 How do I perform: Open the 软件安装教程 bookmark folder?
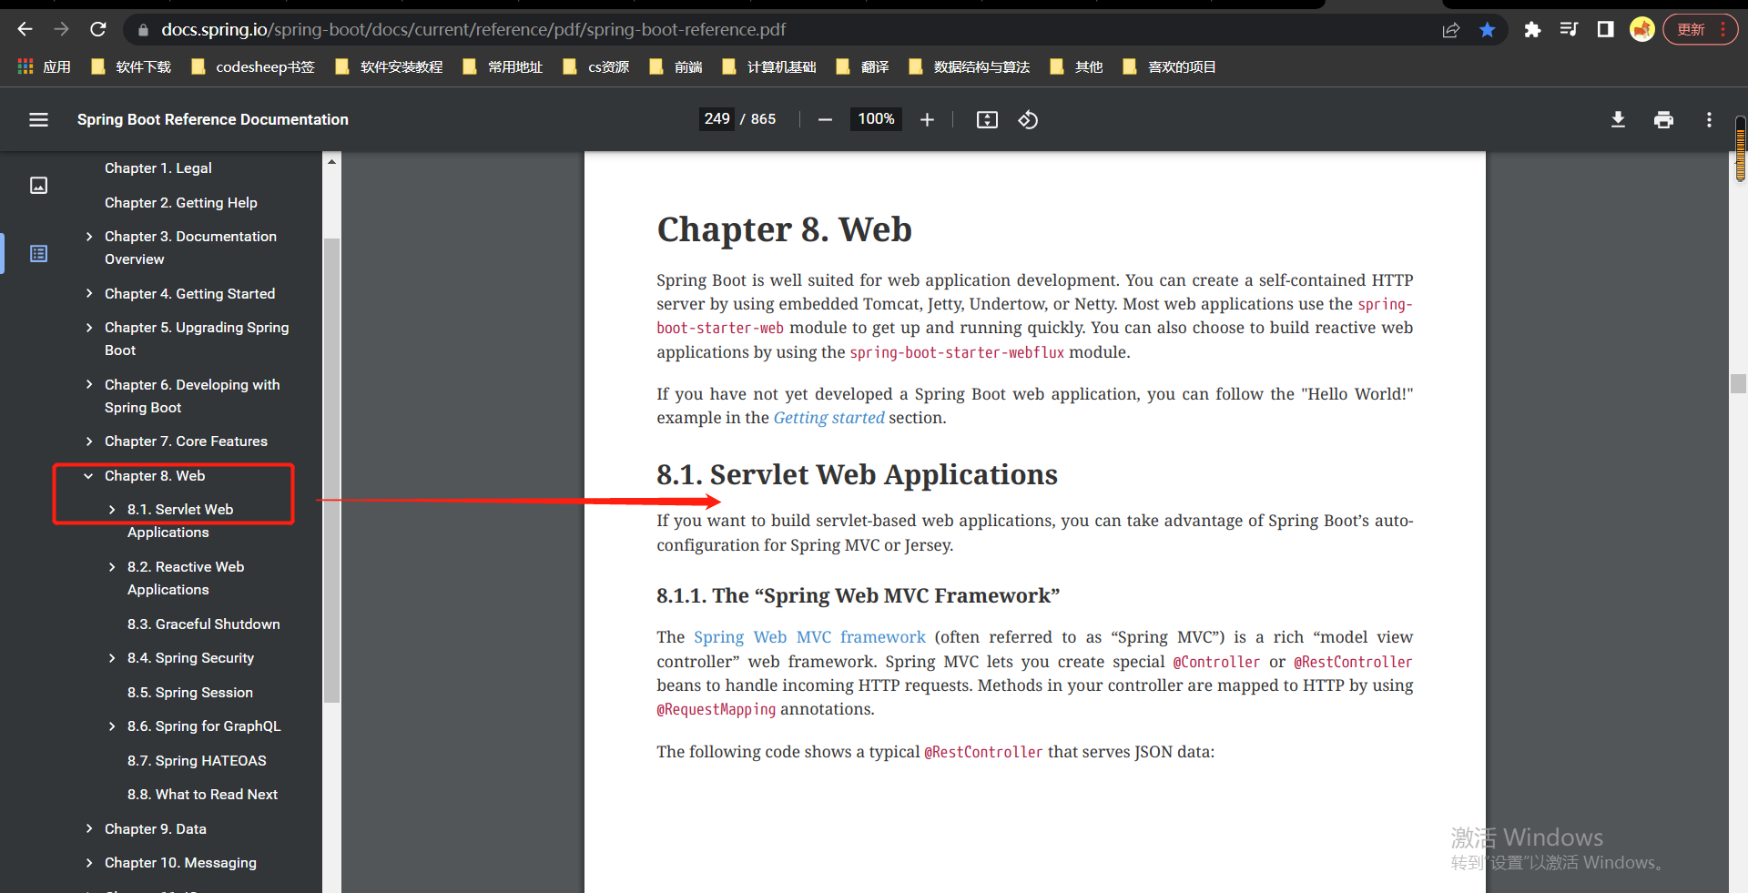tap(389, 66)
